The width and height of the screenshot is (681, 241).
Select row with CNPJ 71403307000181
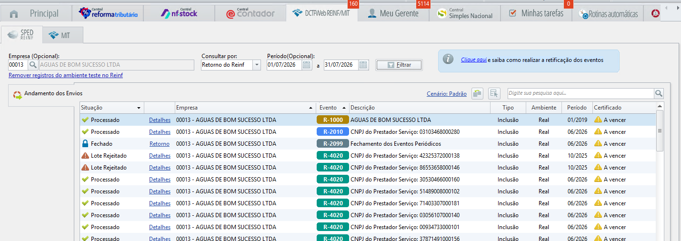[368, 203]
